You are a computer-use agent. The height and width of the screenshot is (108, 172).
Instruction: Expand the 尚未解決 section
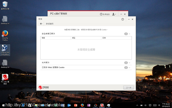click(130, 63)
